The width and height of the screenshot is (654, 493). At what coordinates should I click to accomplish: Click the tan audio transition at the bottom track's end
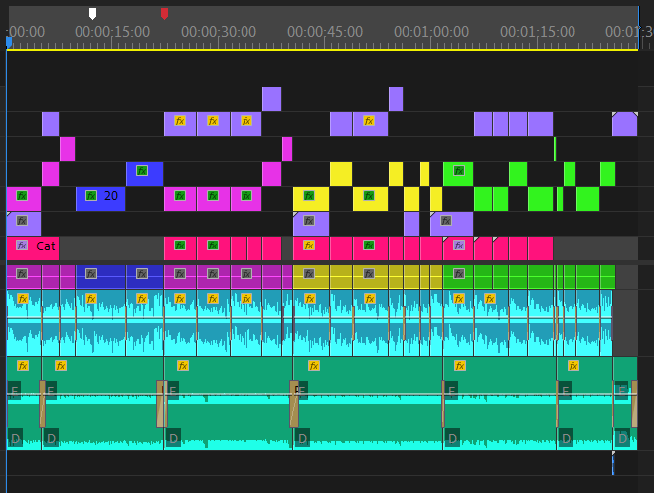click(x=634, y=404)
